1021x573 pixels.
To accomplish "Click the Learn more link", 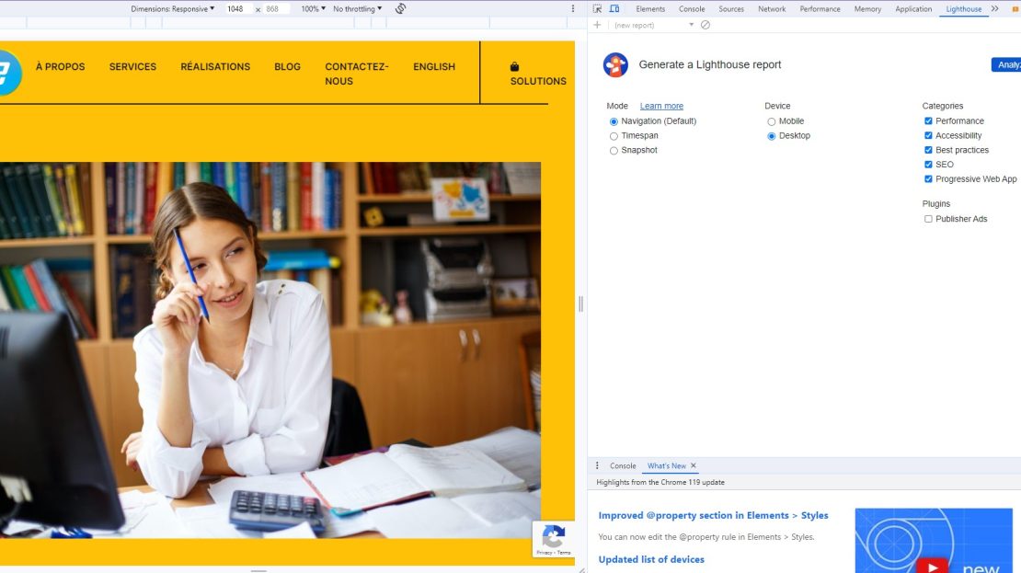I will point(661,106).
